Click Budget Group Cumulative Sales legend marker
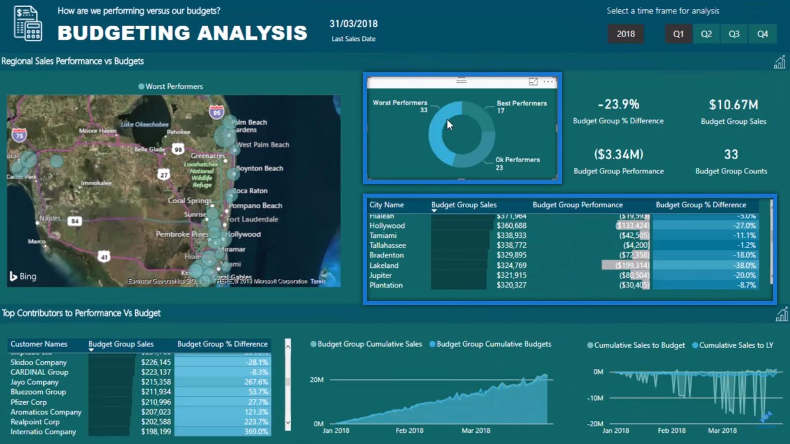Screen dimensions: 790x444 (x=313, y=344)
